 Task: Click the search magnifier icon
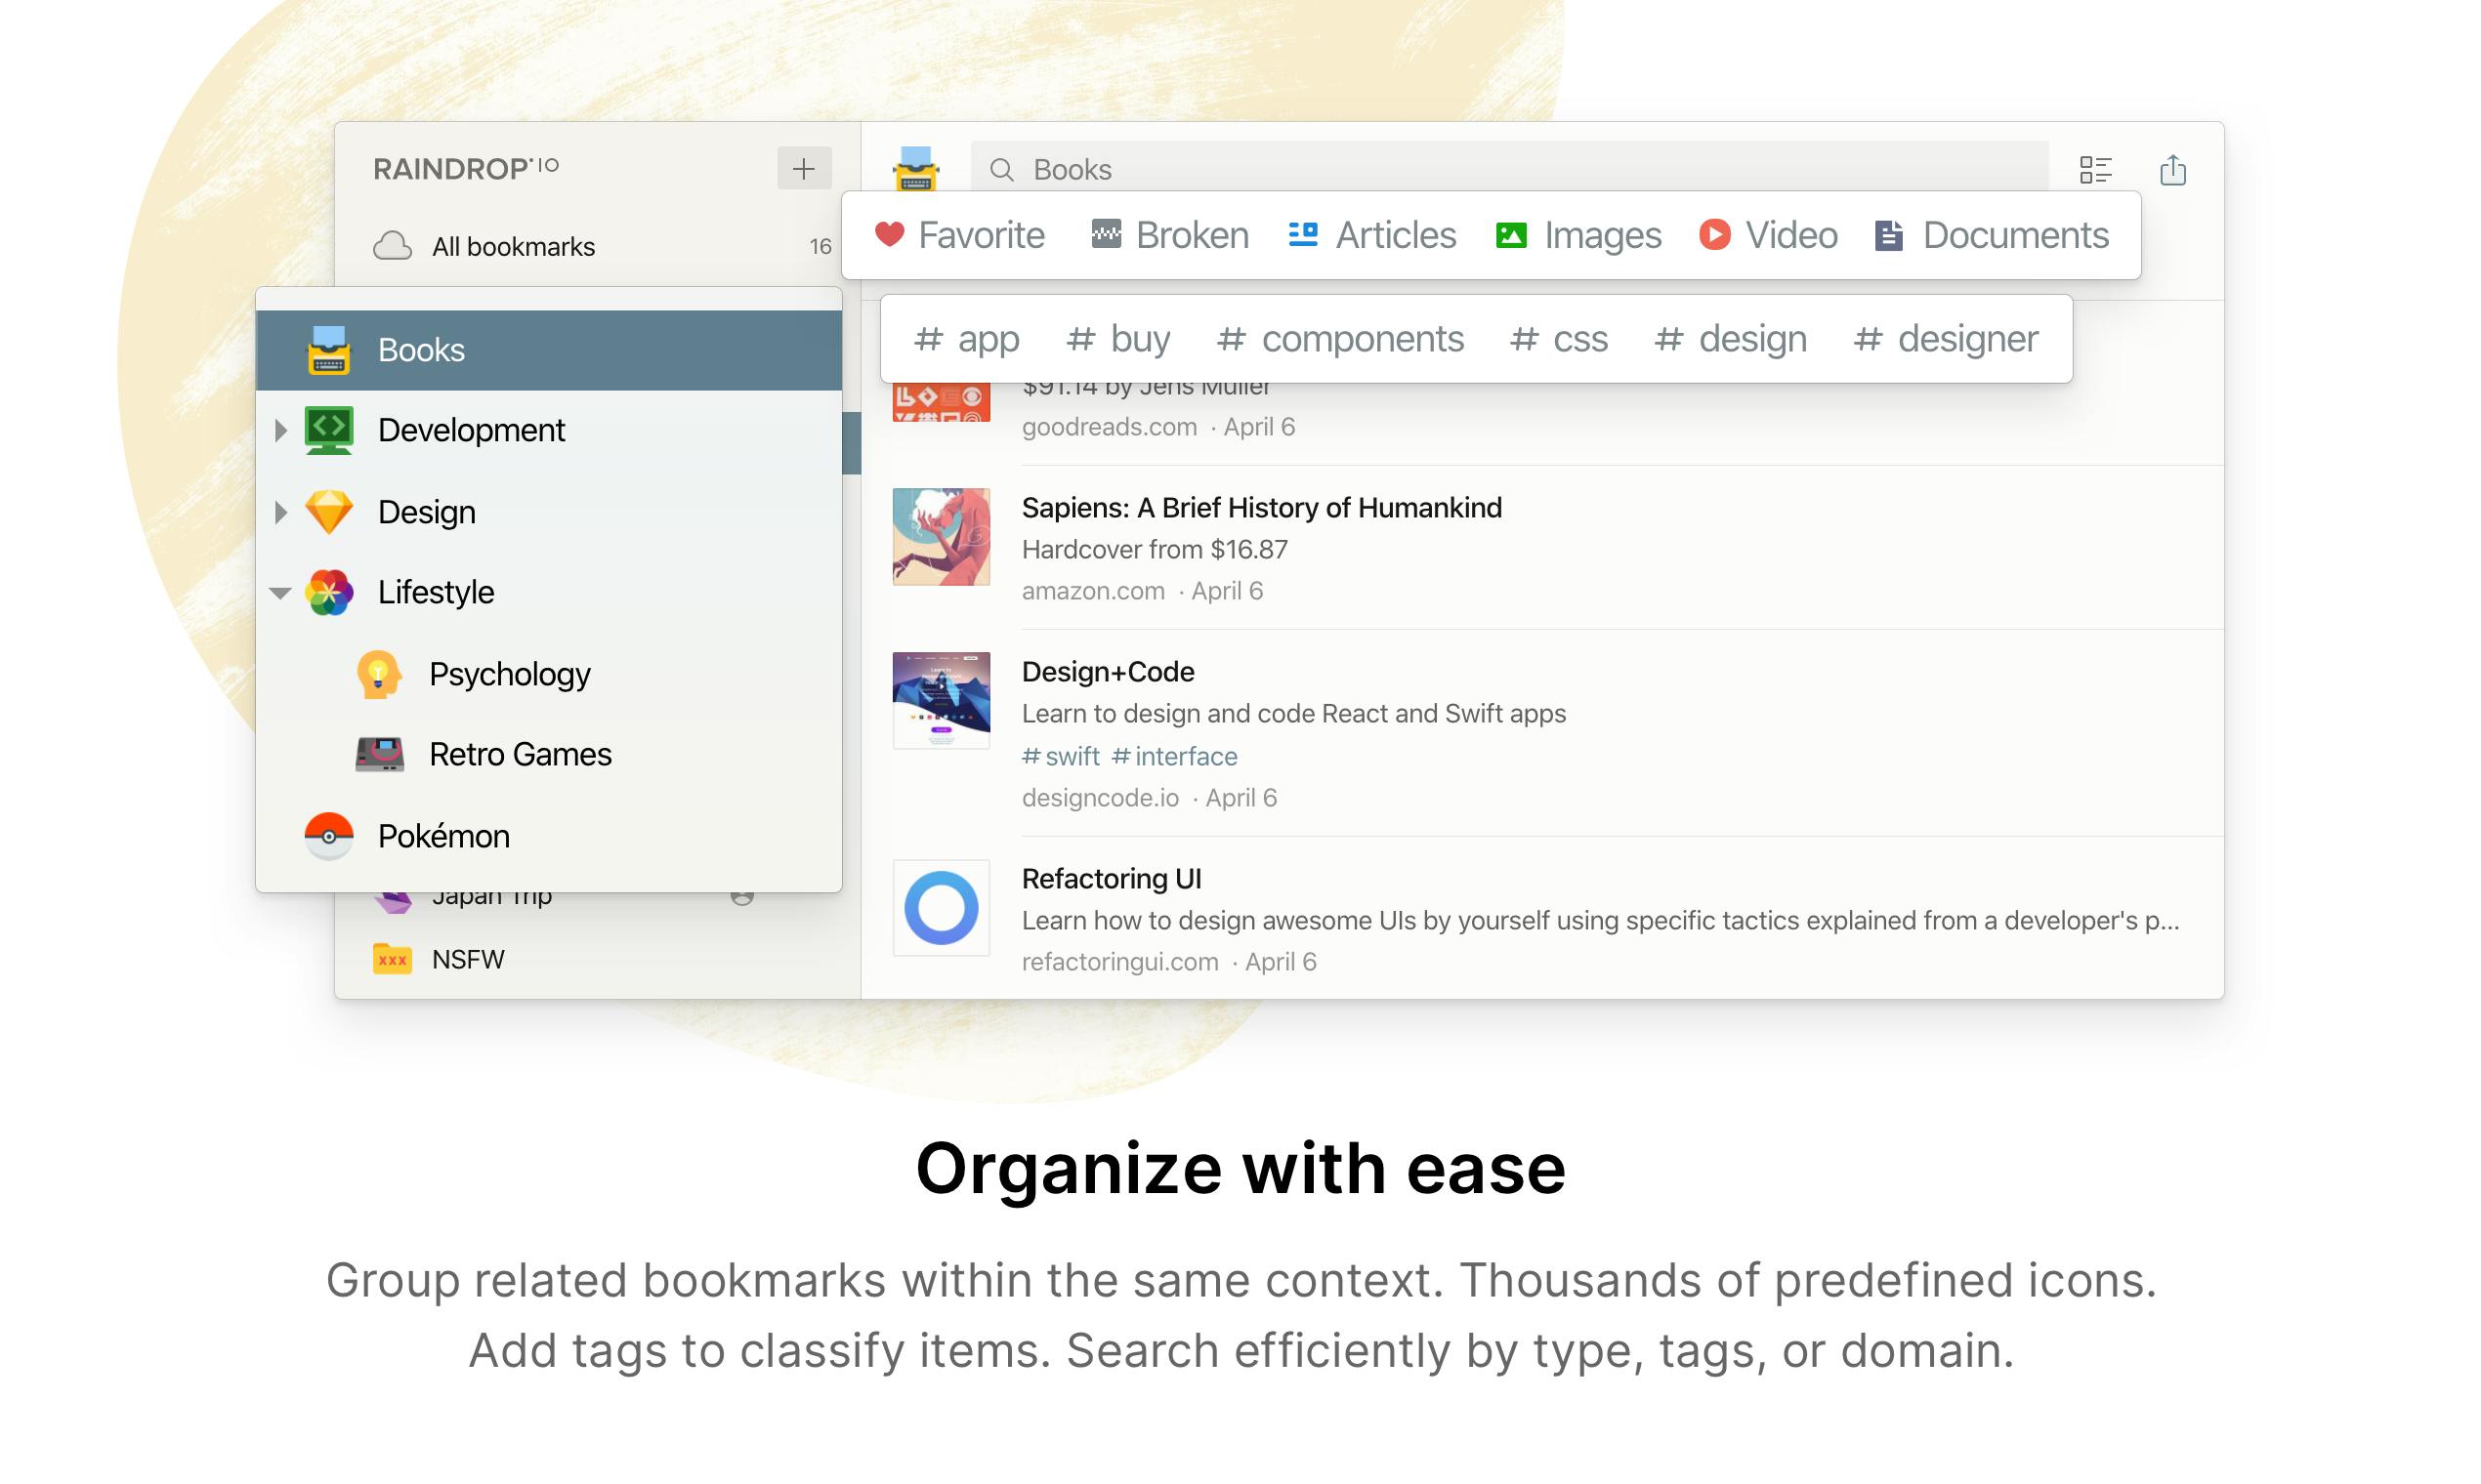click(1001, 170)
